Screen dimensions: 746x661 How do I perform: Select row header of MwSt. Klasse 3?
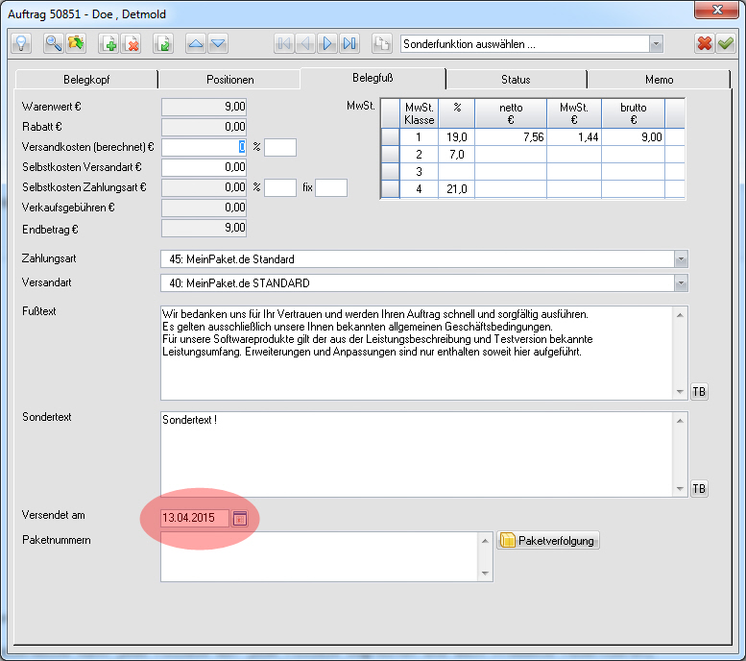391,171
